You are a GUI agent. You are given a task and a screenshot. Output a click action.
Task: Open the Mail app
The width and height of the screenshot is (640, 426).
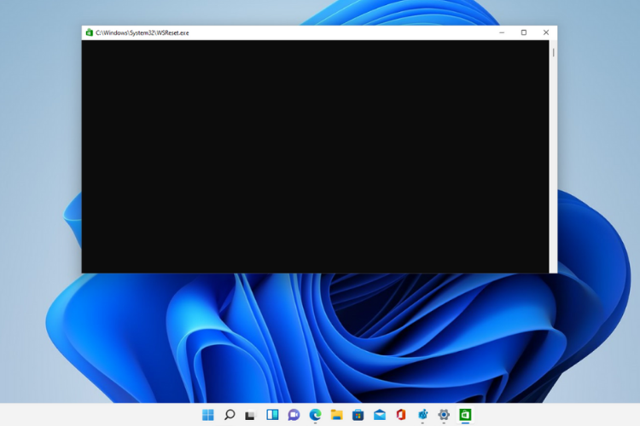380,415
